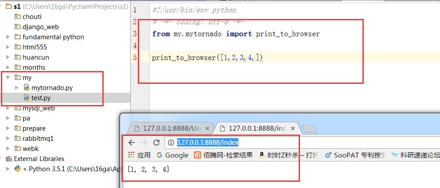The width and height of the screenshot is (440, 188).
Task: Select the my package folder
Action: (27, 78)
